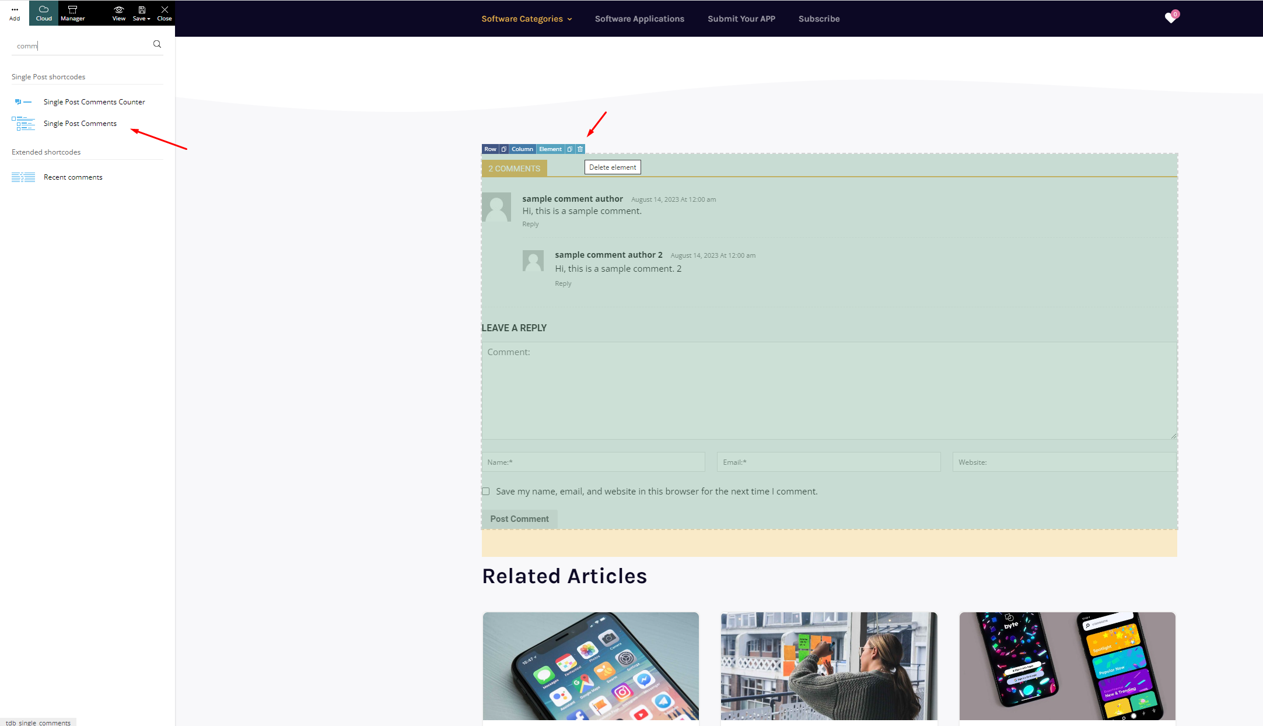1263x726 pixels.
Task: Open Submit Your APP page
Action: (741, 19)
